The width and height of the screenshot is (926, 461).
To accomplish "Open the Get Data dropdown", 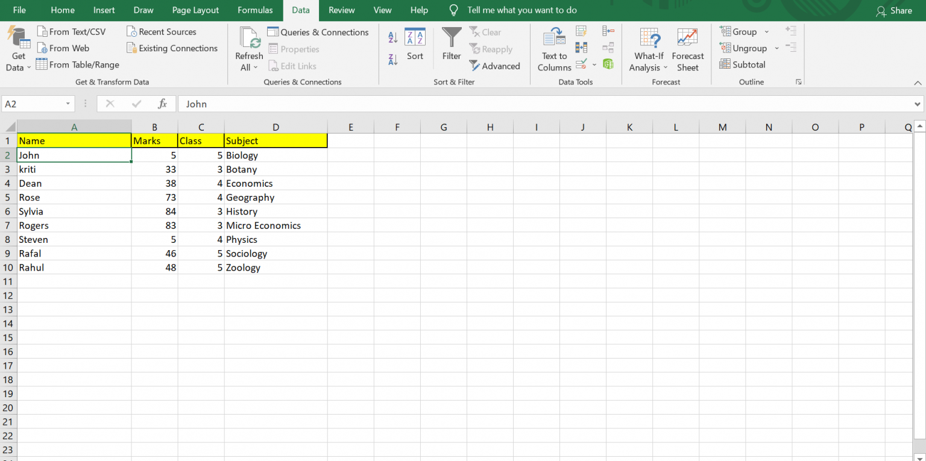I will tap(18, 48).
